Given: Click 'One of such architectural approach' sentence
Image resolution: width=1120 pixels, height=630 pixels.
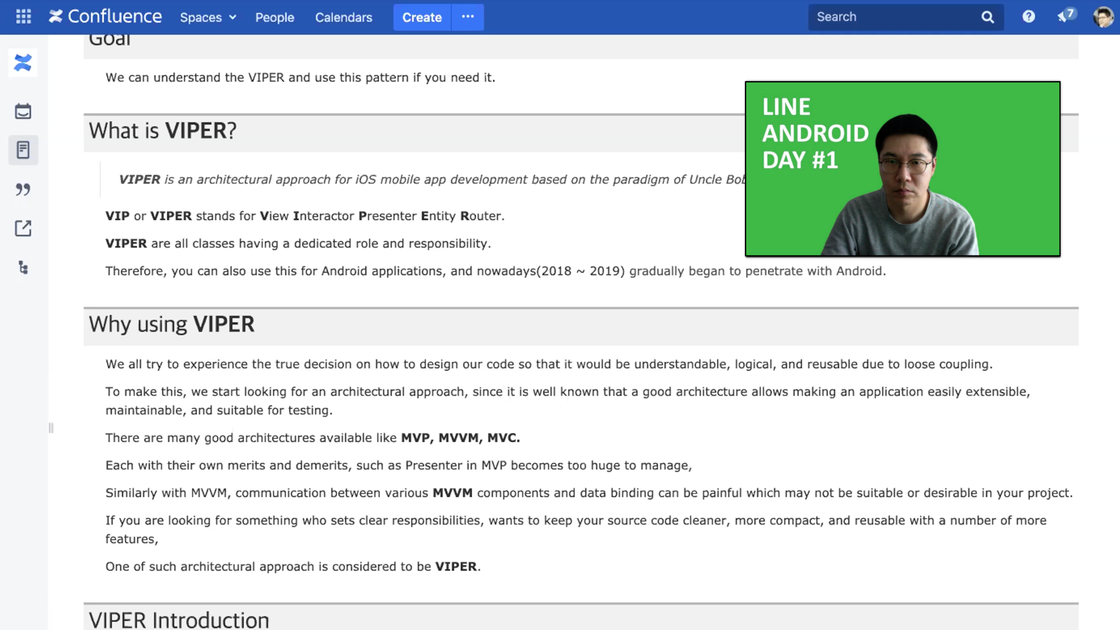Looking at the screenshot, I should coord(293,566).
